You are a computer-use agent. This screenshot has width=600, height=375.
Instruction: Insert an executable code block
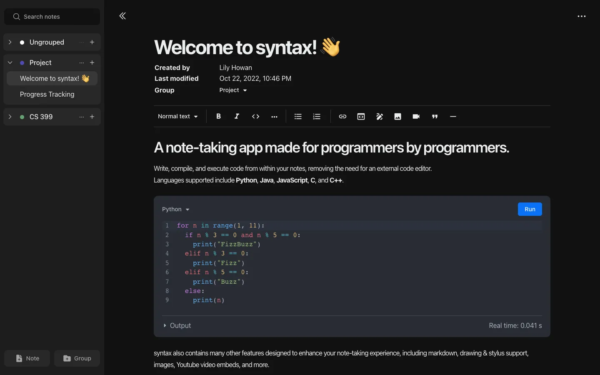(x=361, y=117)
